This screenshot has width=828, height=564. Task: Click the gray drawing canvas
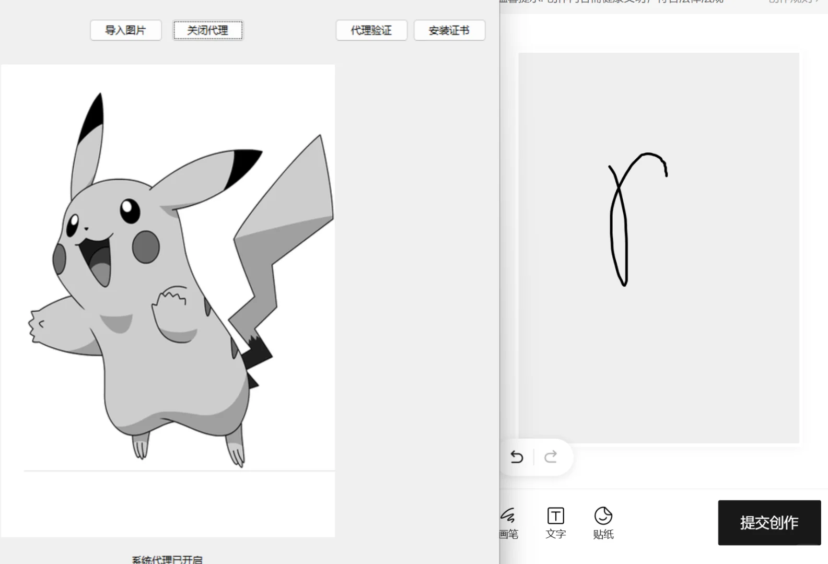(x=659, y=248)
